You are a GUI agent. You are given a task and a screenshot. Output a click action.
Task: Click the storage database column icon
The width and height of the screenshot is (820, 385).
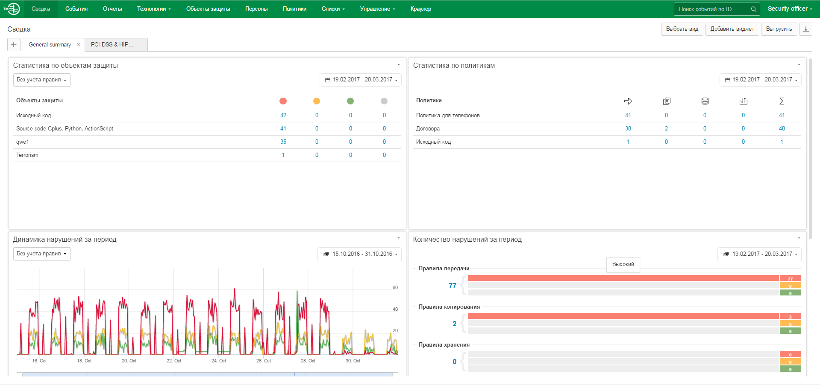pyautogui.click(x=705, y=101)
